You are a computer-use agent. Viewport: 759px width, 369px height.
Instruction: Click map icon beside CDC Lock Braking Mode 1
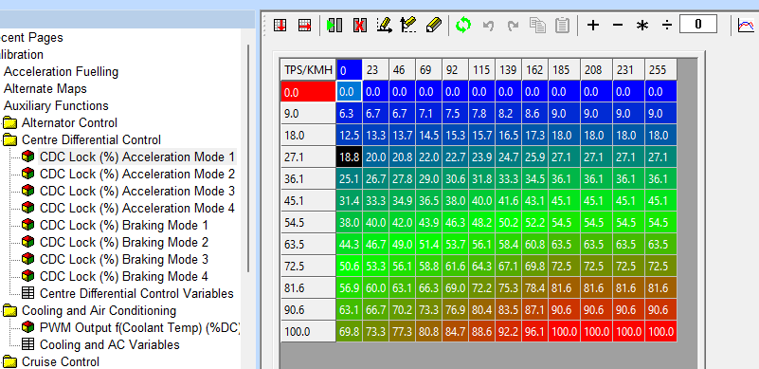coord(28,226)
